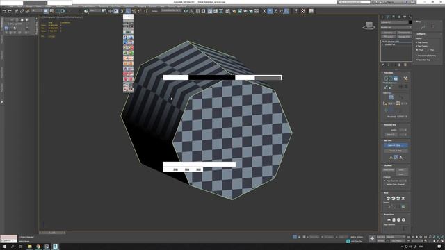The width and height of the screenshot is (445, 250).
Task: Select Polygon sub-object mode in Selection rollout
Action: pyautogui.click(x=396, y=78)
